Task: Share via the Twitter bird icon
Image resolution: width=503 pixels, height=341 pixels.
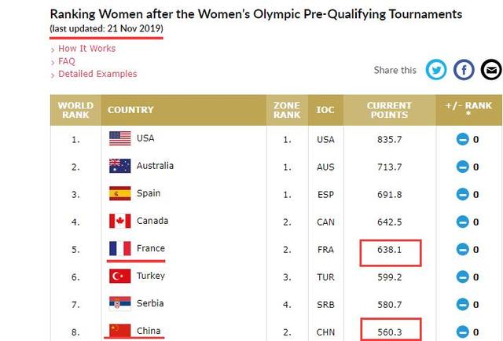Action: tap(436, 70)
